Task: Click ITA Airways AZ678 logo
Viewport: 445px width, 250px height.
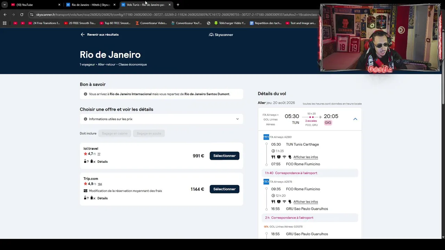Action: (266, 182)
